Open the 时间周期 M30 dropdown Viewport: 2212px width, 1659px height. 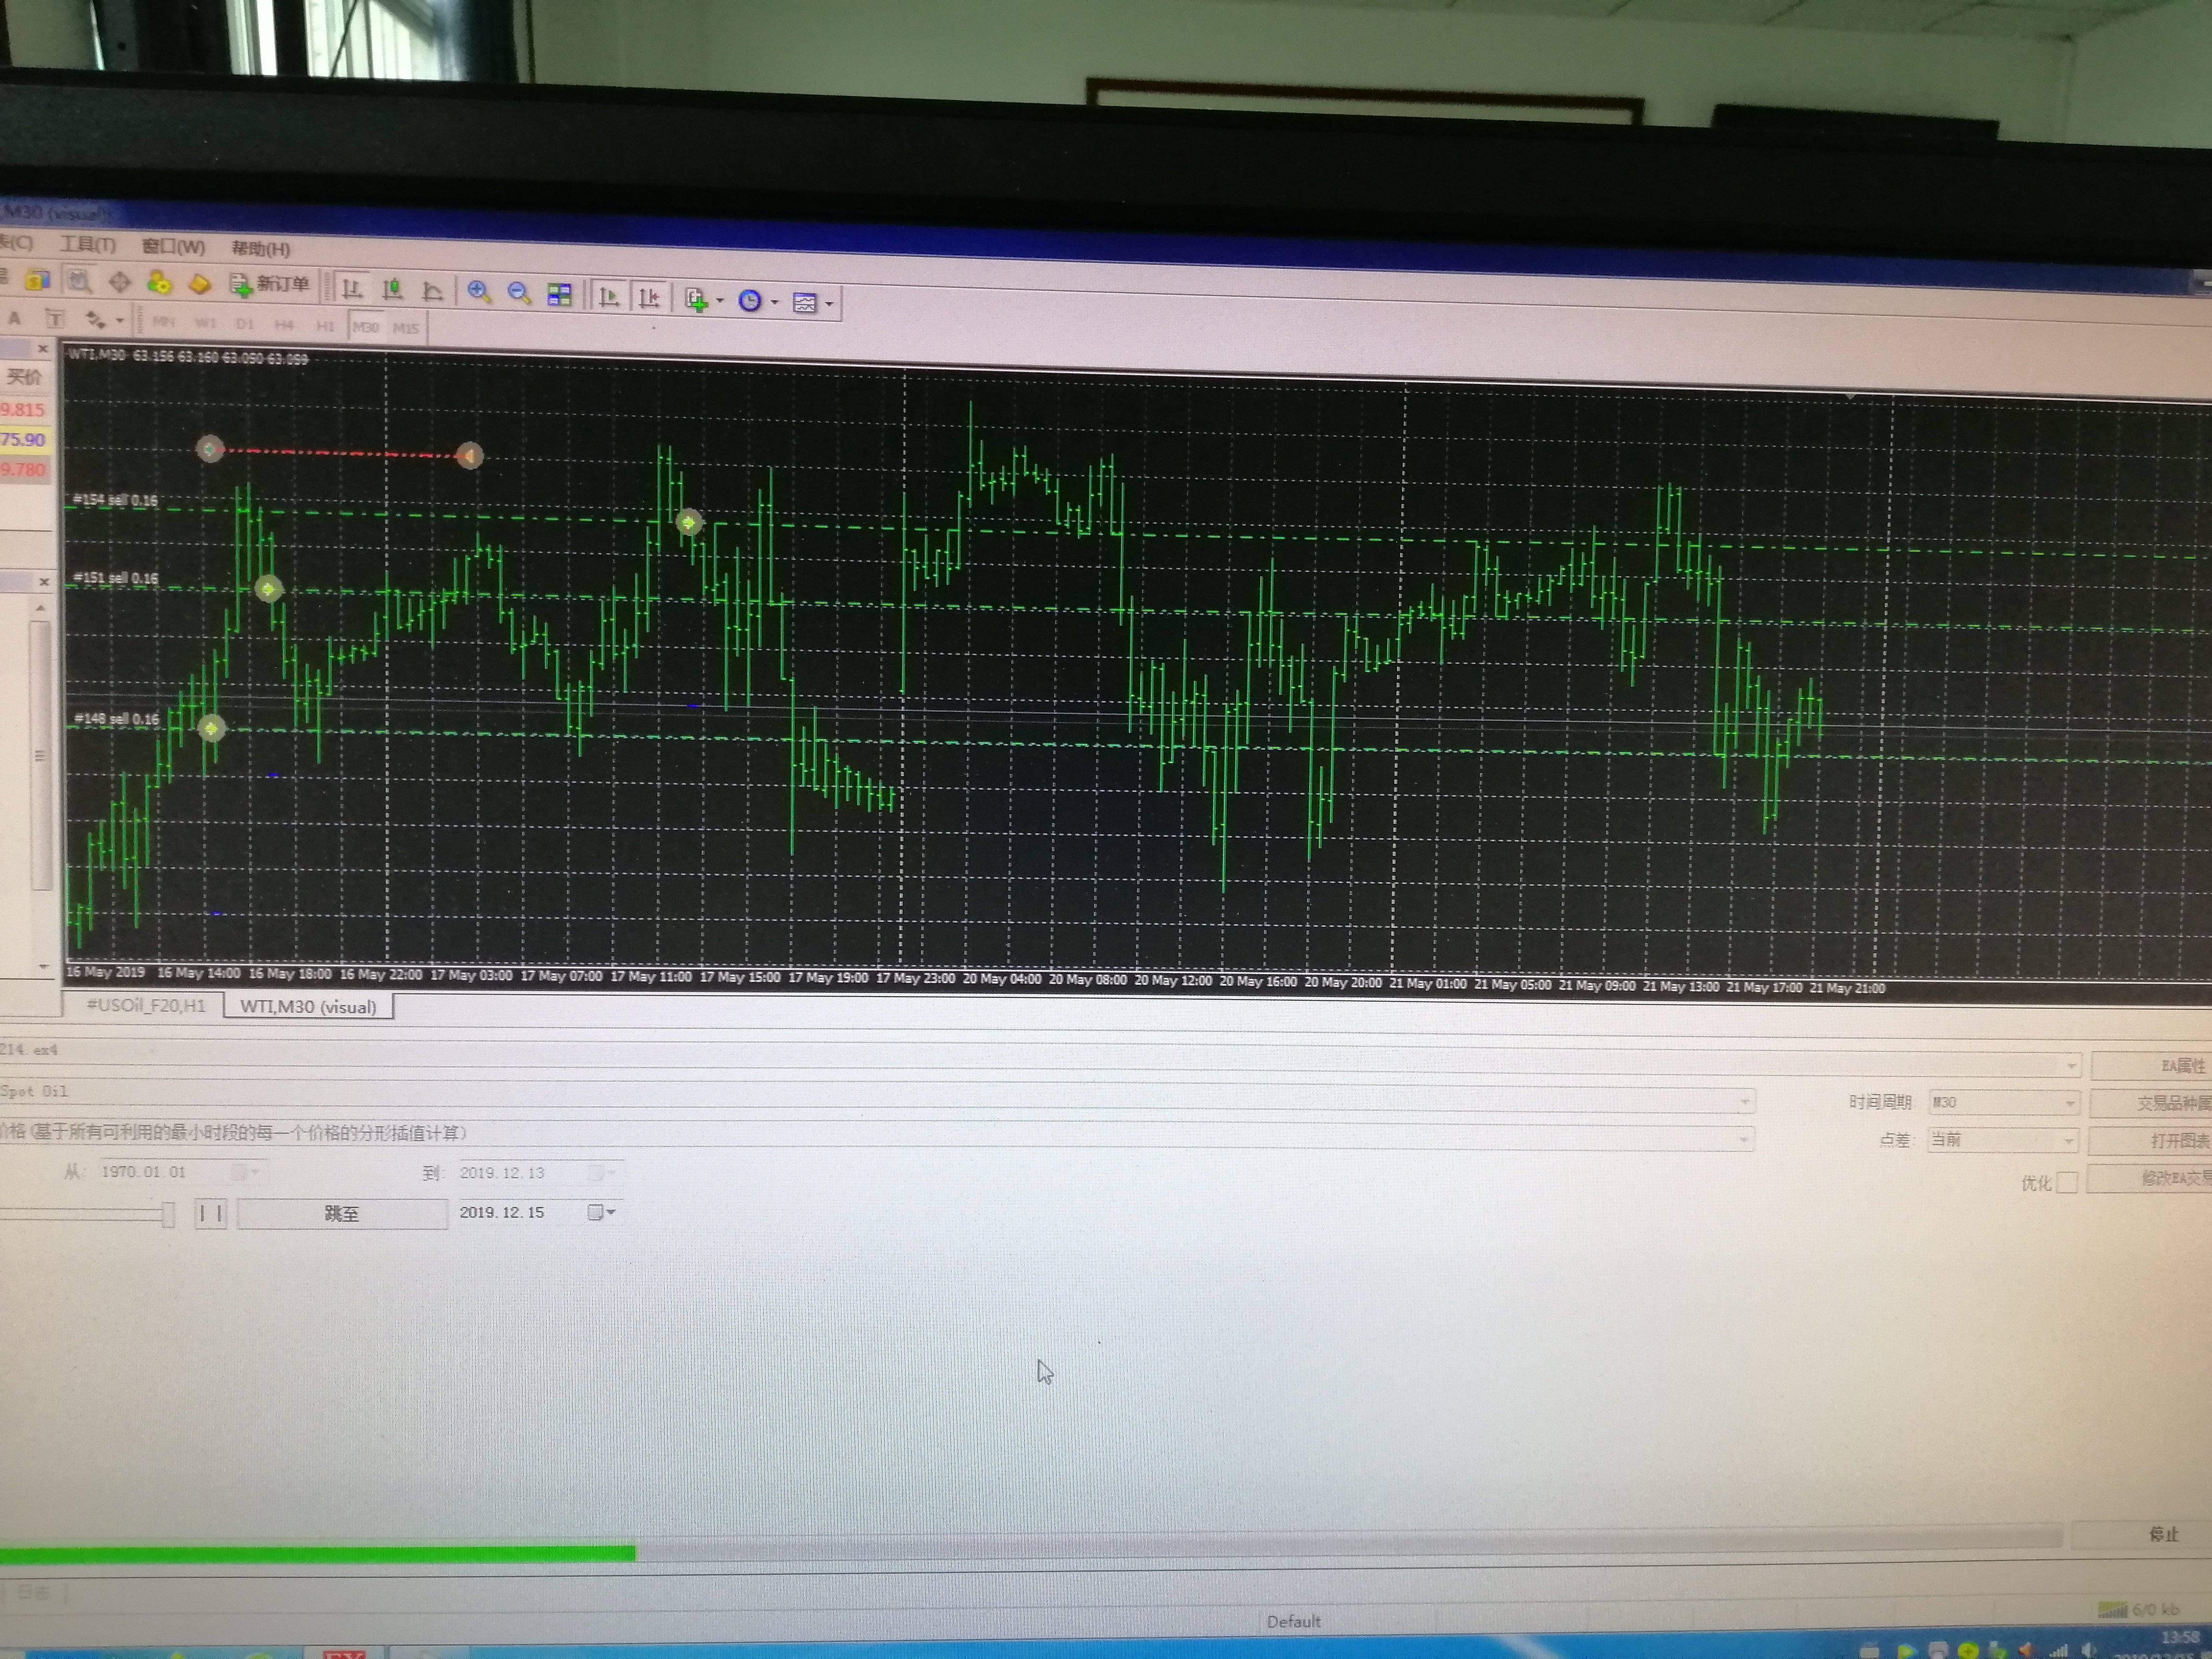pyautogui.click(x=2003, y=1102)
